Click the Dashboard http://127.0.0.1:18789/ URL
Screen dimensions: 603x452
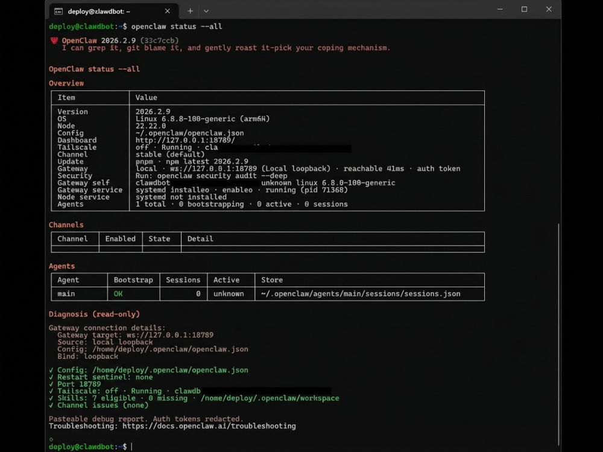pos(185,140)
